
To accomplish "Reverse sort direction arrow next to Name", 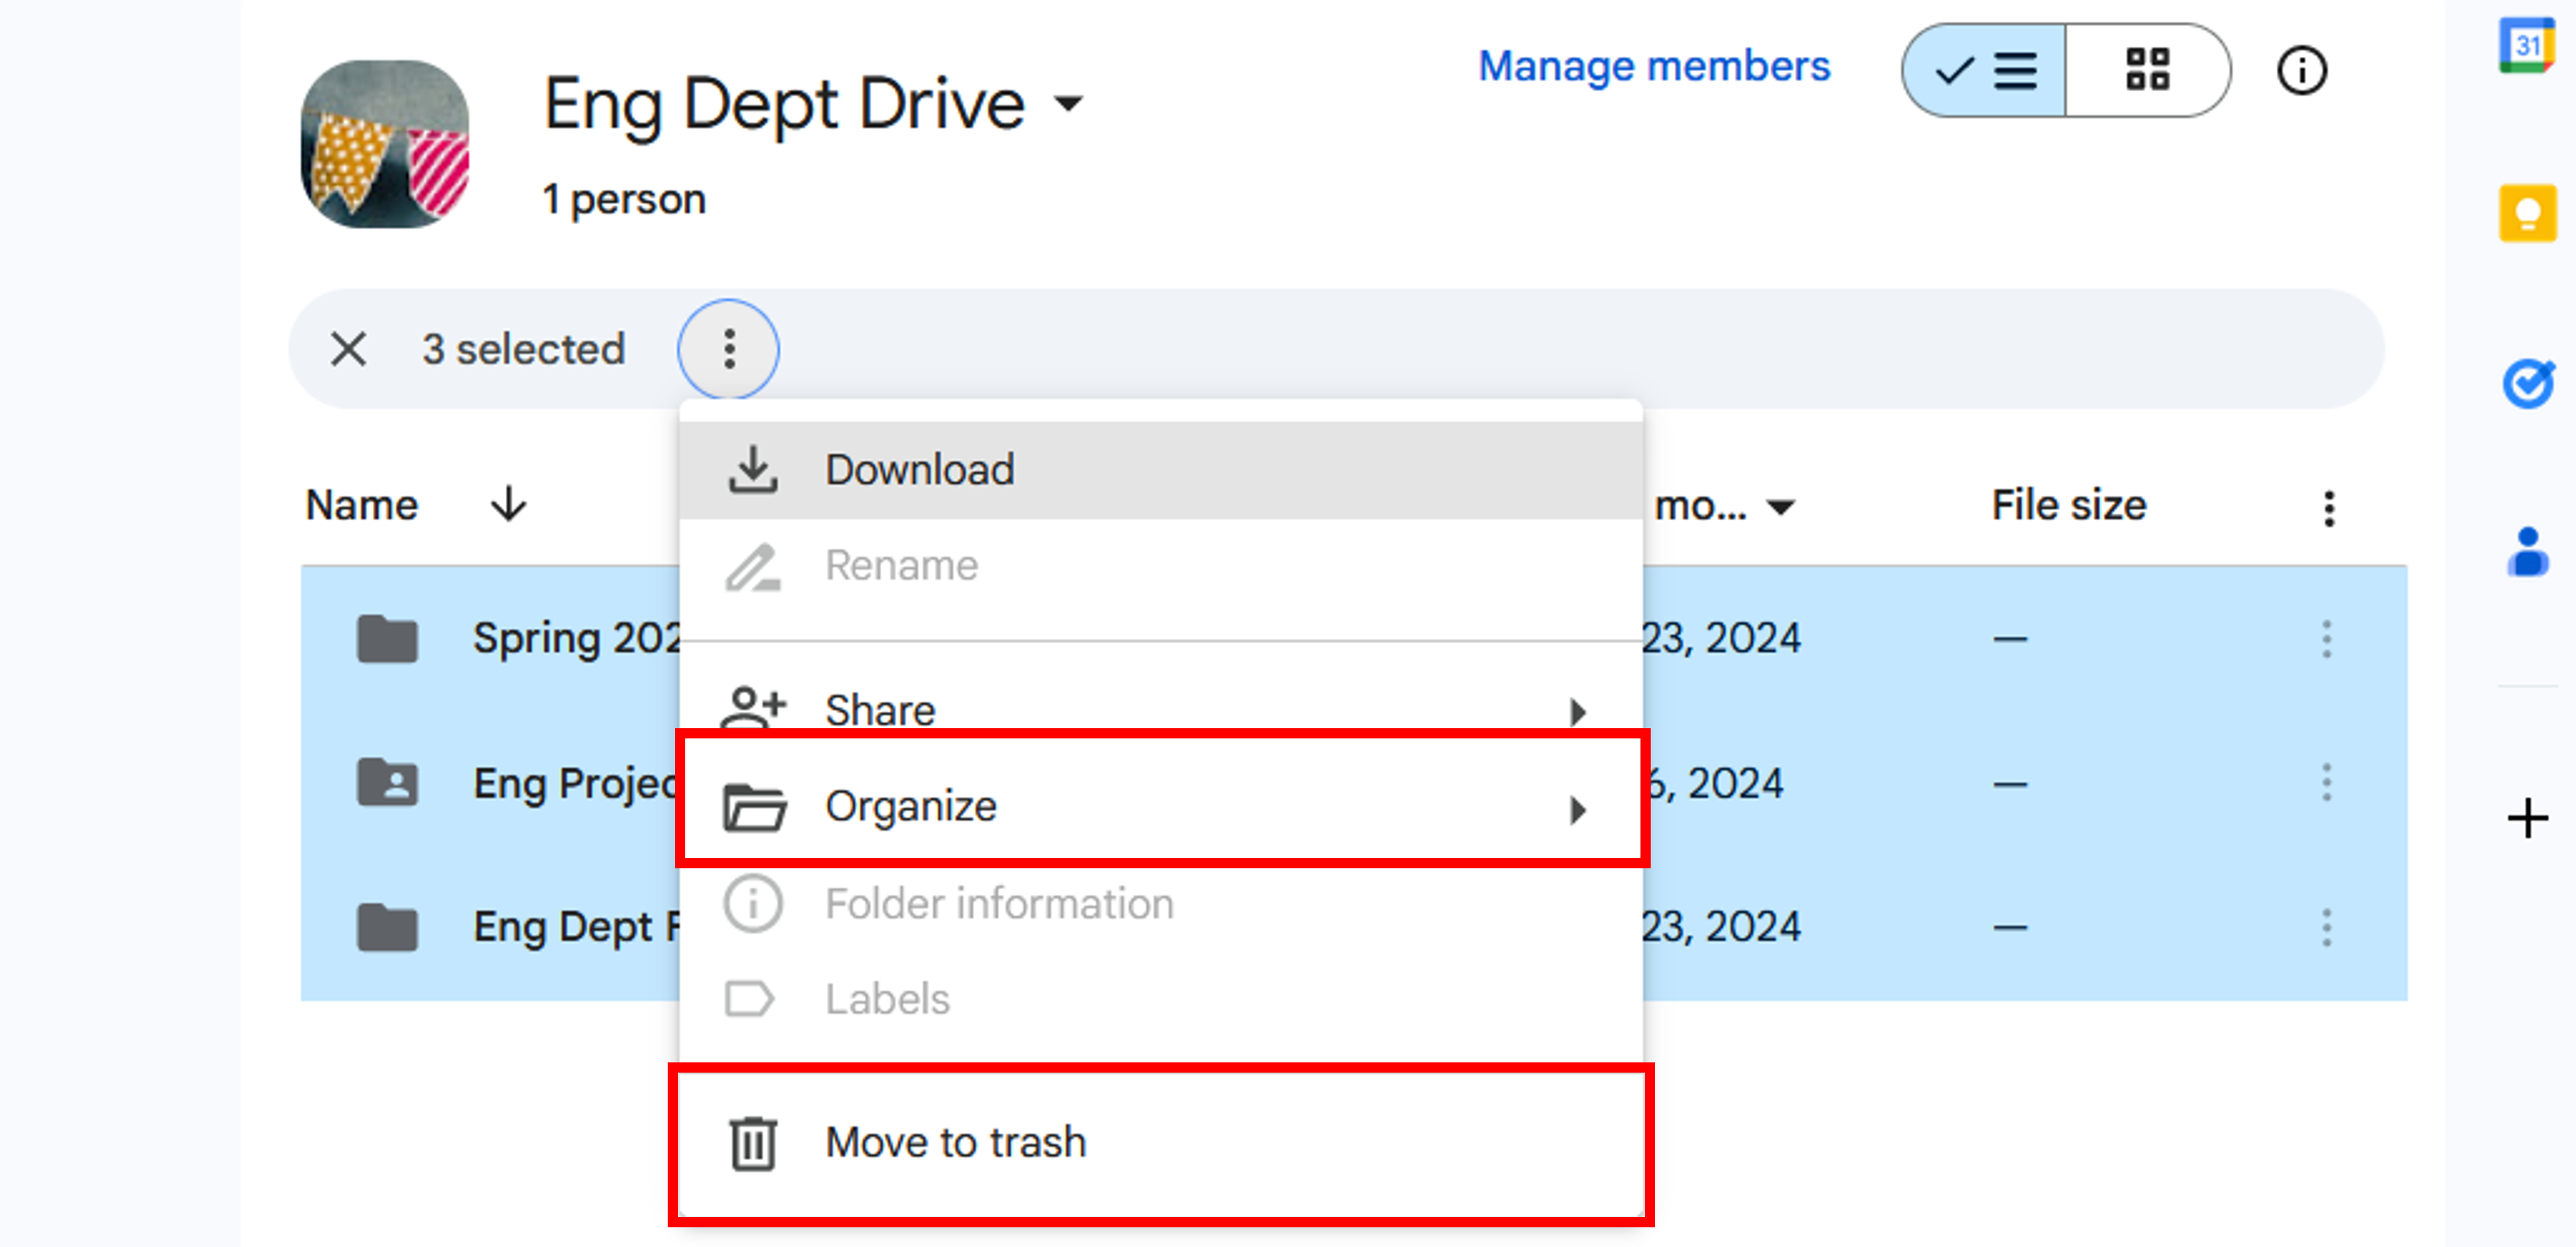I will 508,504.
